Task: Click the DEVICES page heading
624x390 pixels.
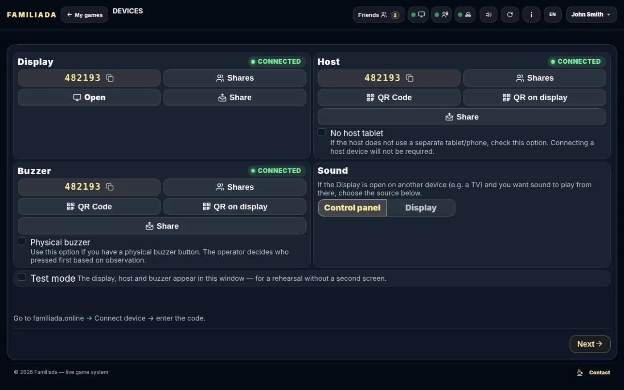Action: 128,11
